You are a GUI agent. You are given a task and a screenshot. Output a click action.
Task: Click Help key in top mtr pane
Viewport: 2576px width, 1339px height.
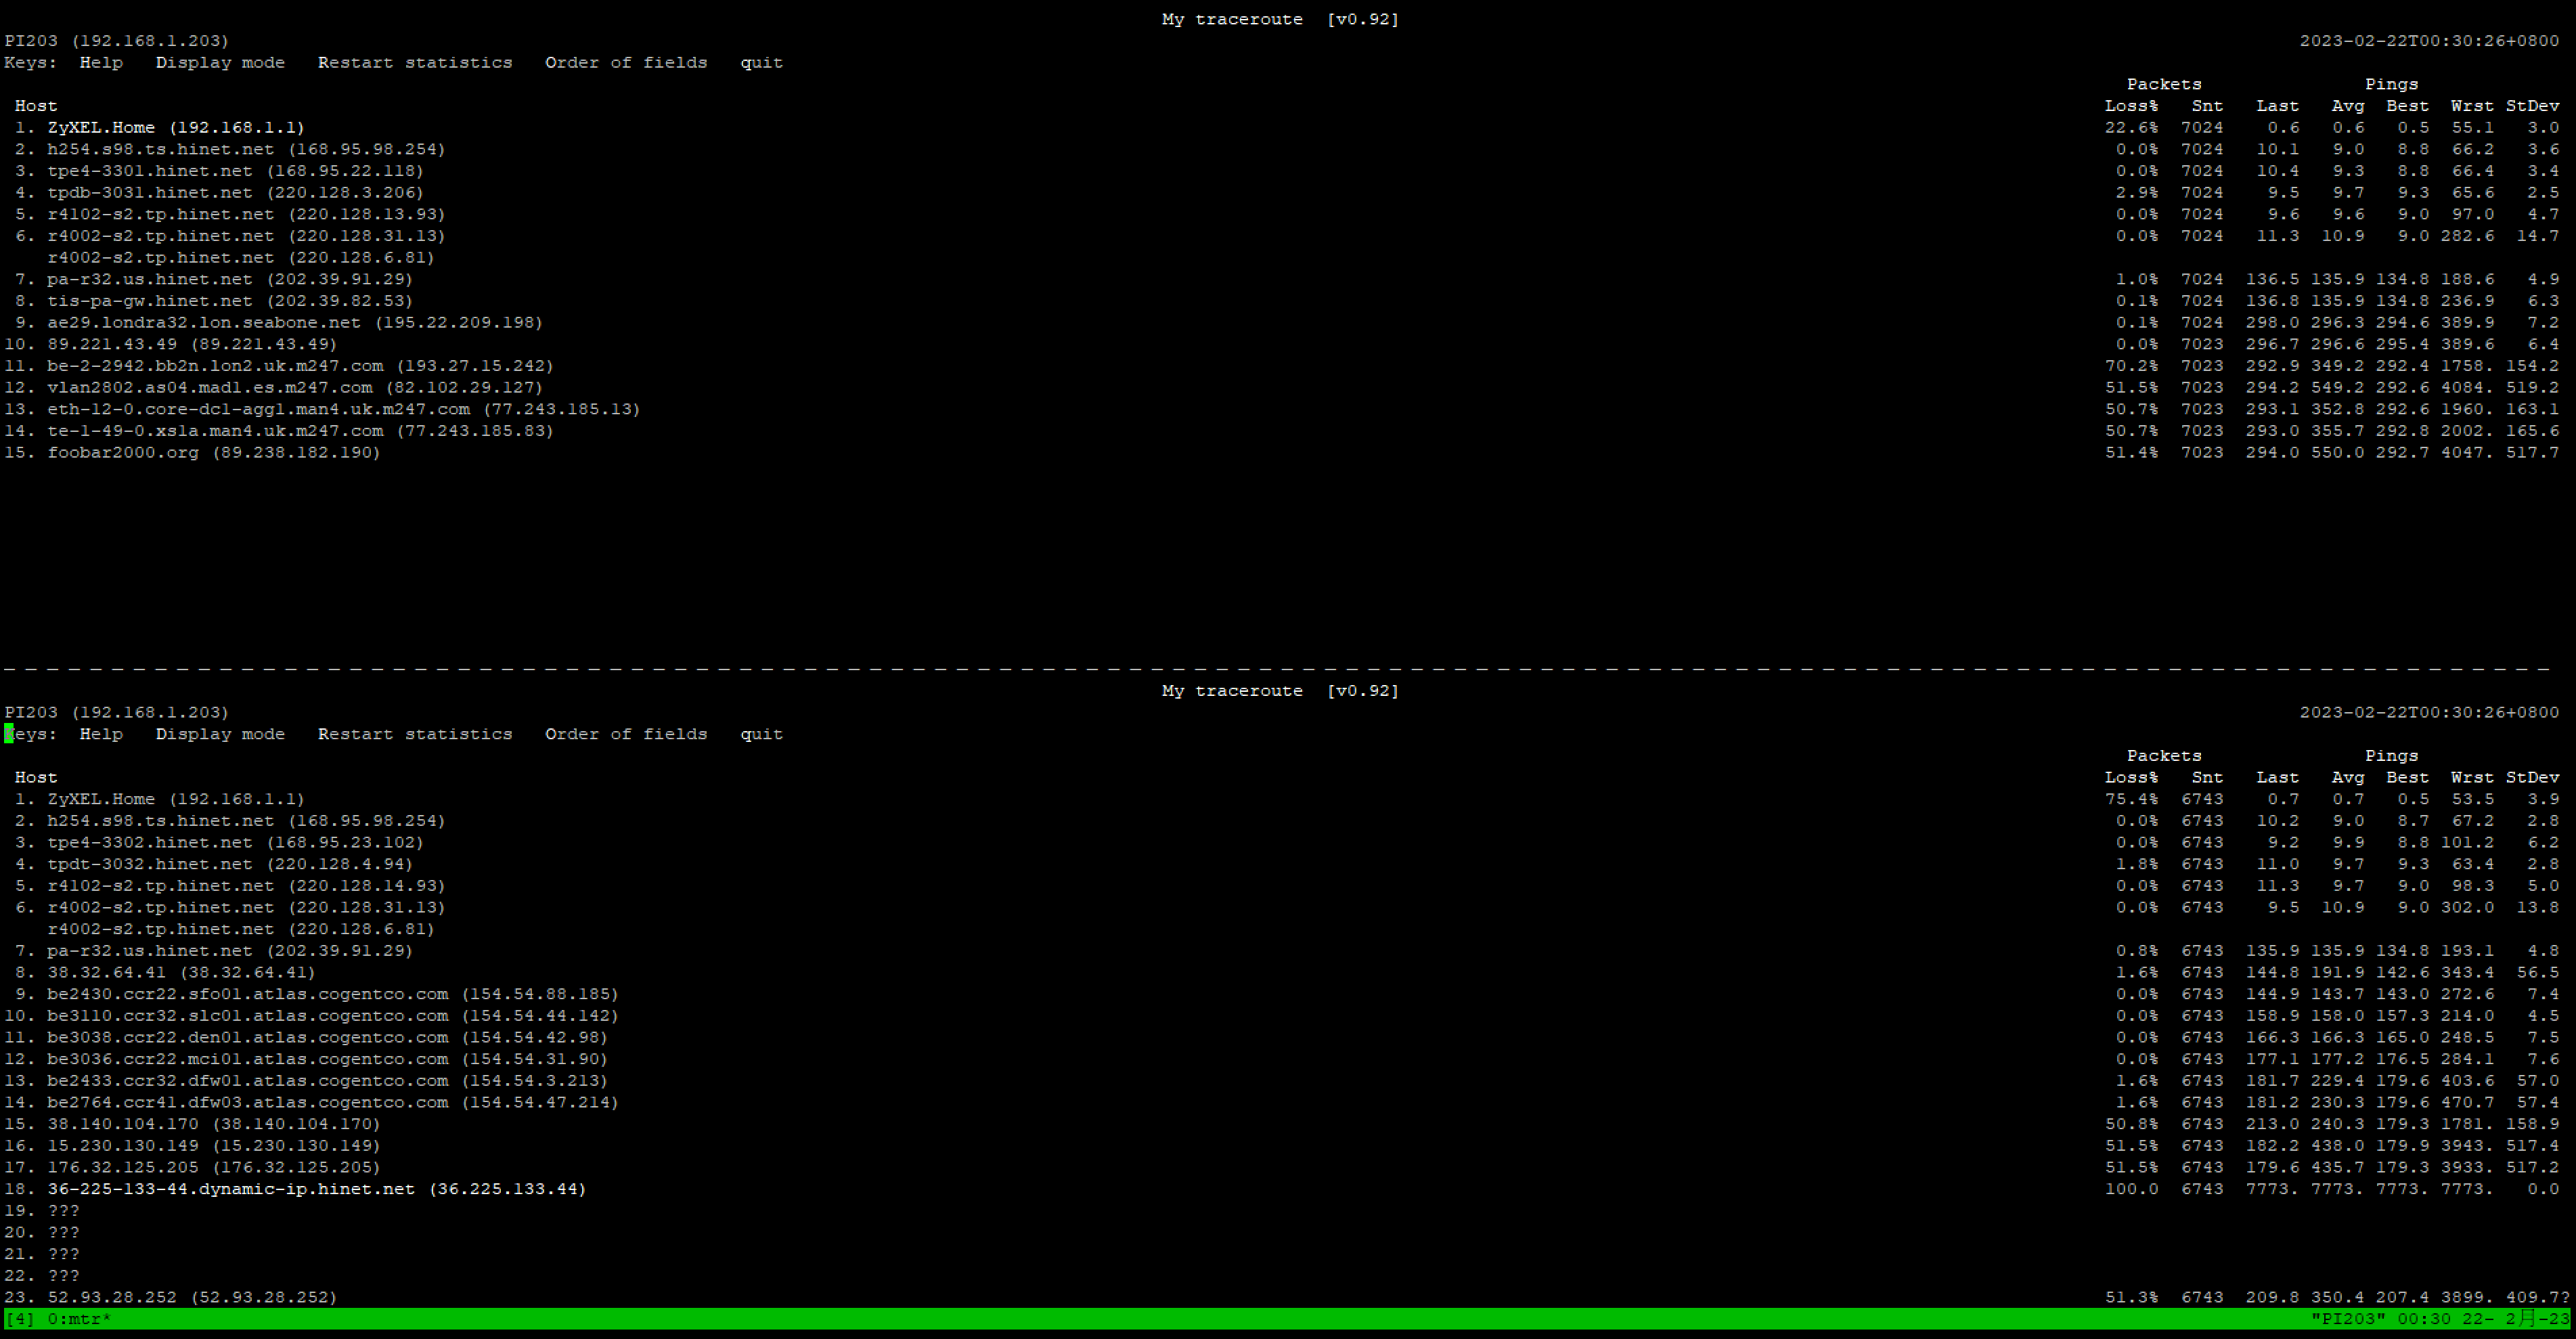(x=101, y=62)
